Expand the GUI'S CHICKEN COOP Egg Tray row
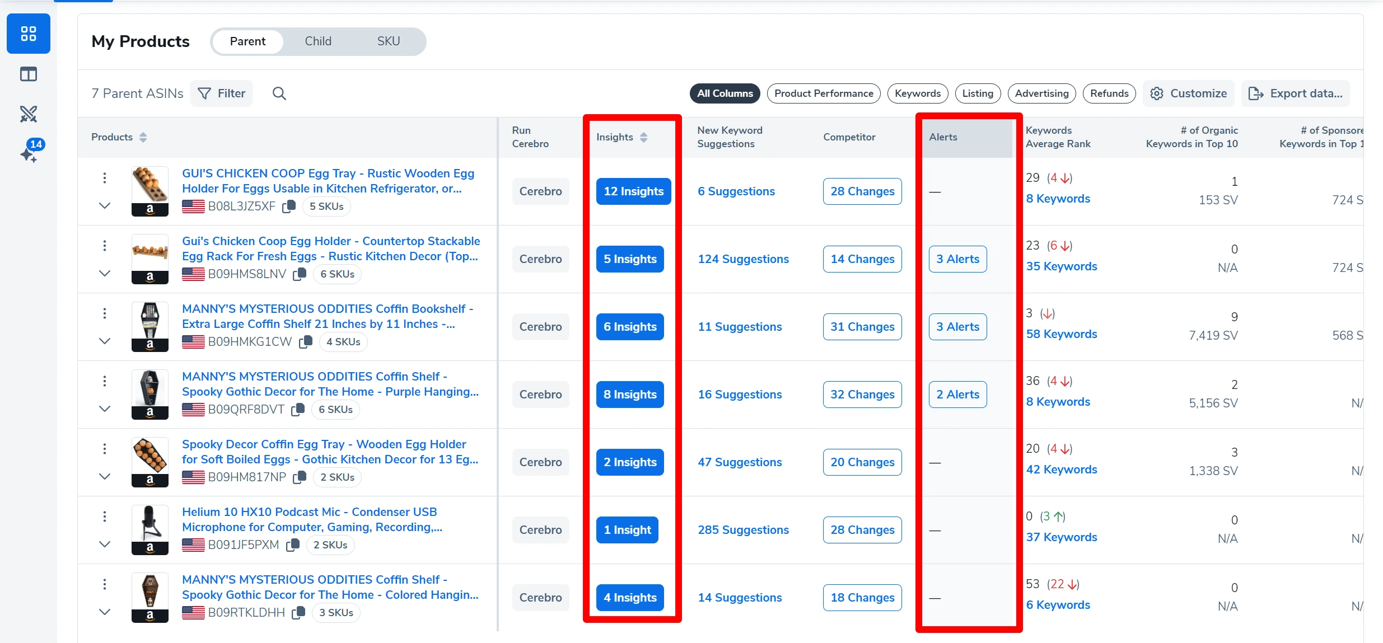Image resolution: width=1383 pixels, height=643 pixels. pyautogui.click(x=104, y=205)
